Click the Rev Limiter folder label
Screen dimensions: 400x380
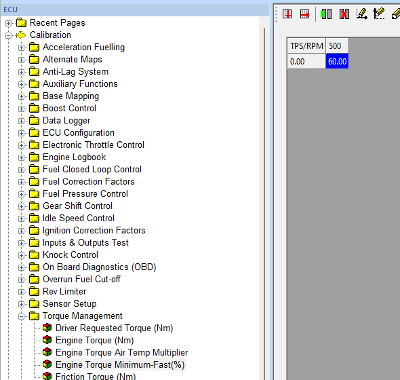pos(64,291)
